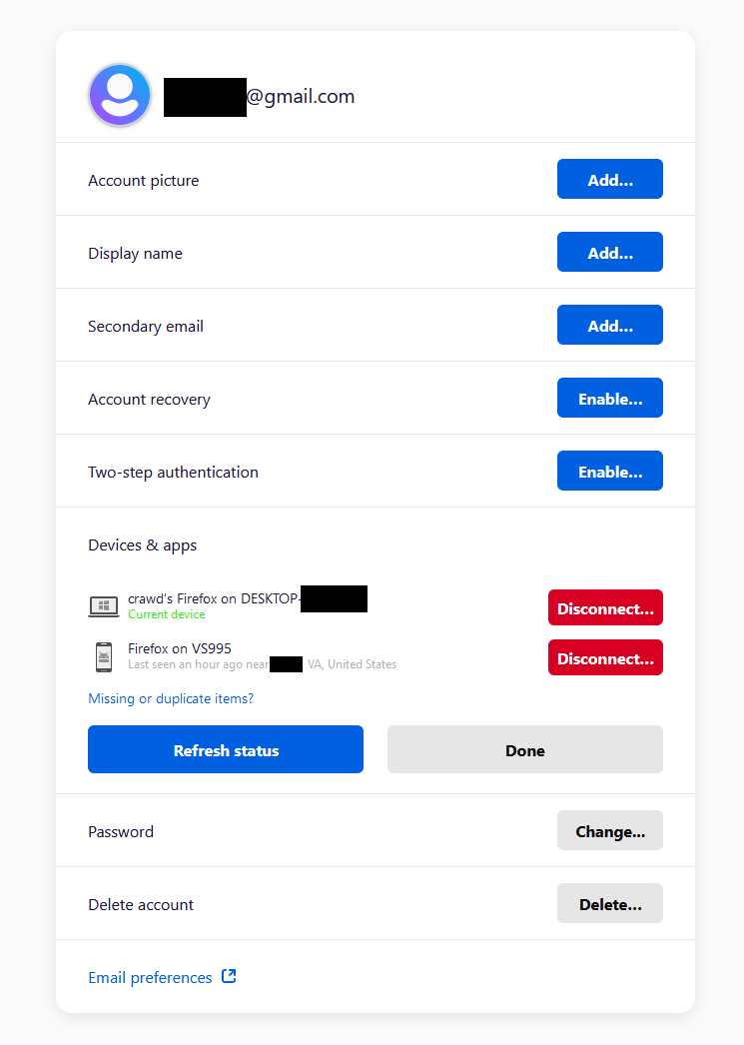Click Done in Devices & apps
Screen dimensions: 744x1045
pyautogui.click(x=525, y=749)
